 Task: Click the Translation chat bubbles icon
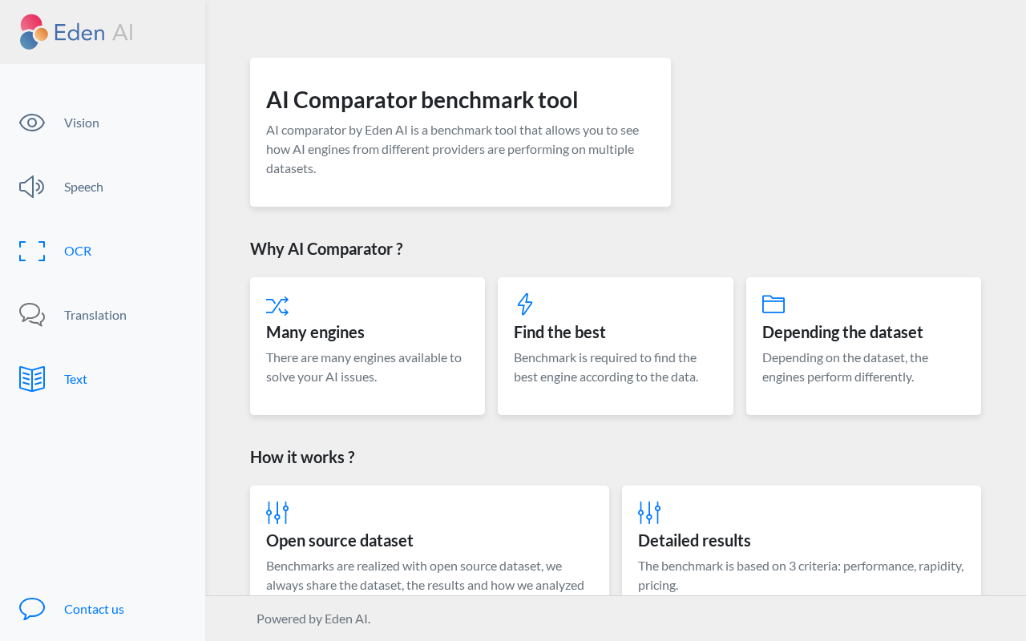point(32,315)
